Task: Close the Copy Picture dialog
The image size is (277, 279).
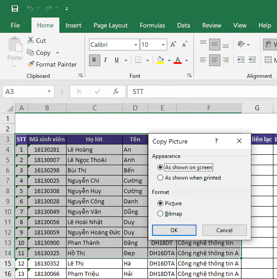Action: coord(239,141)
